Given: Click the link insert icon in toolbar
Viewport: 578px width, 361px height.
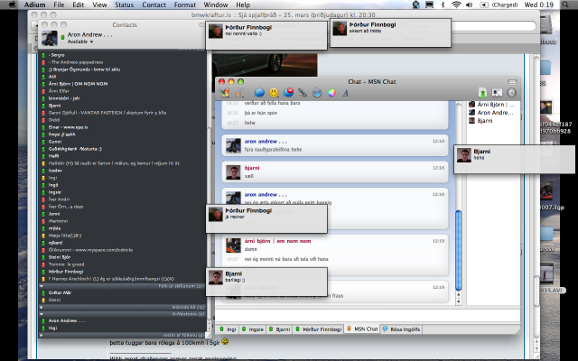Looking at the screenshot, I should tap(303, 92).
